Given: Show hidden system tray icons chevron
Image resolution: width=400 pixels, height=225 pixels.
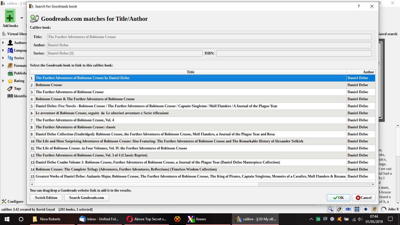Looking at the screenshot, I should point(311,219).
